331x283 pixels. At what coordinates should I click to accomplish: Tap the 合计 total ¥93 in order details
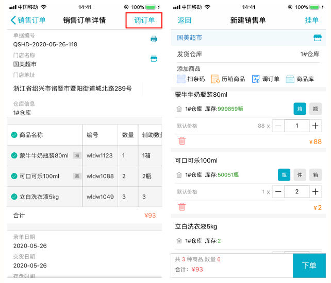(150, 216)
